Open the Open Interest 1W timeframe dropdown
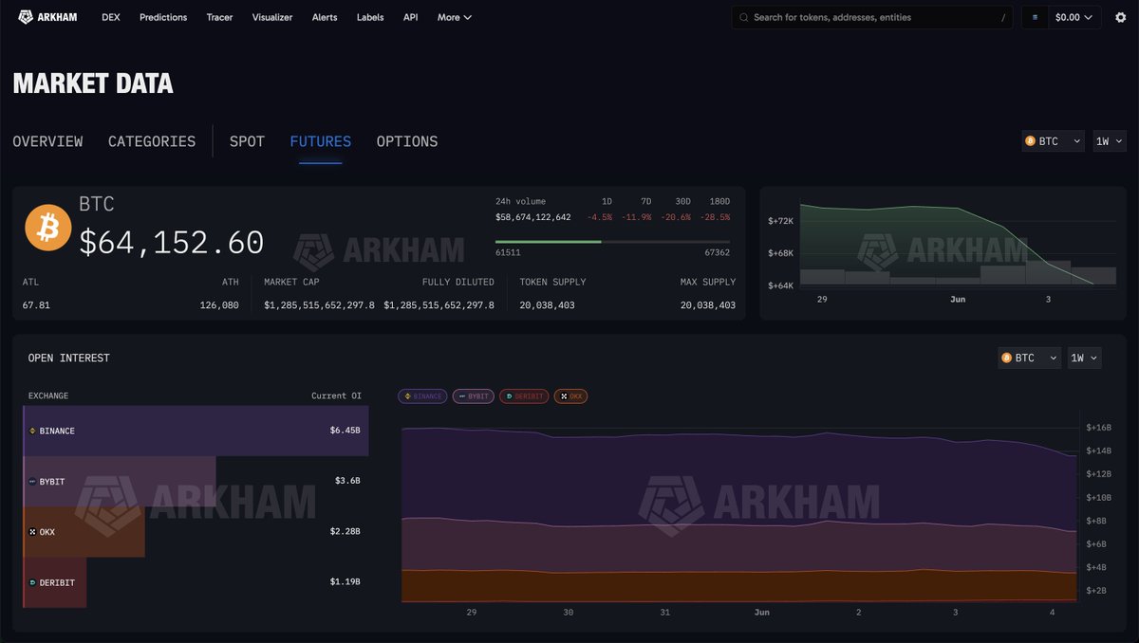 click(x=1084, y=358)
